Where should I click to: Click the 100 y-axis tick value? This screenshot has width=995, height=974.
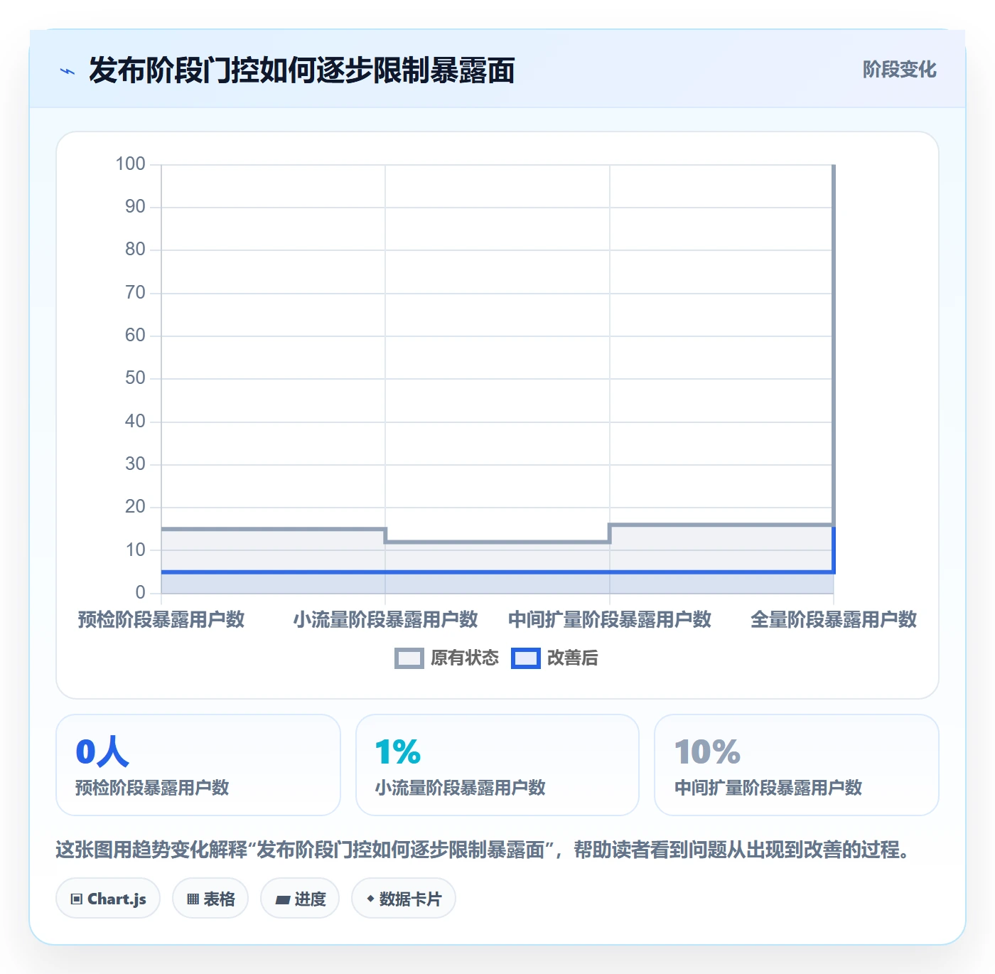pyautogui.click(x=131, y=164)
